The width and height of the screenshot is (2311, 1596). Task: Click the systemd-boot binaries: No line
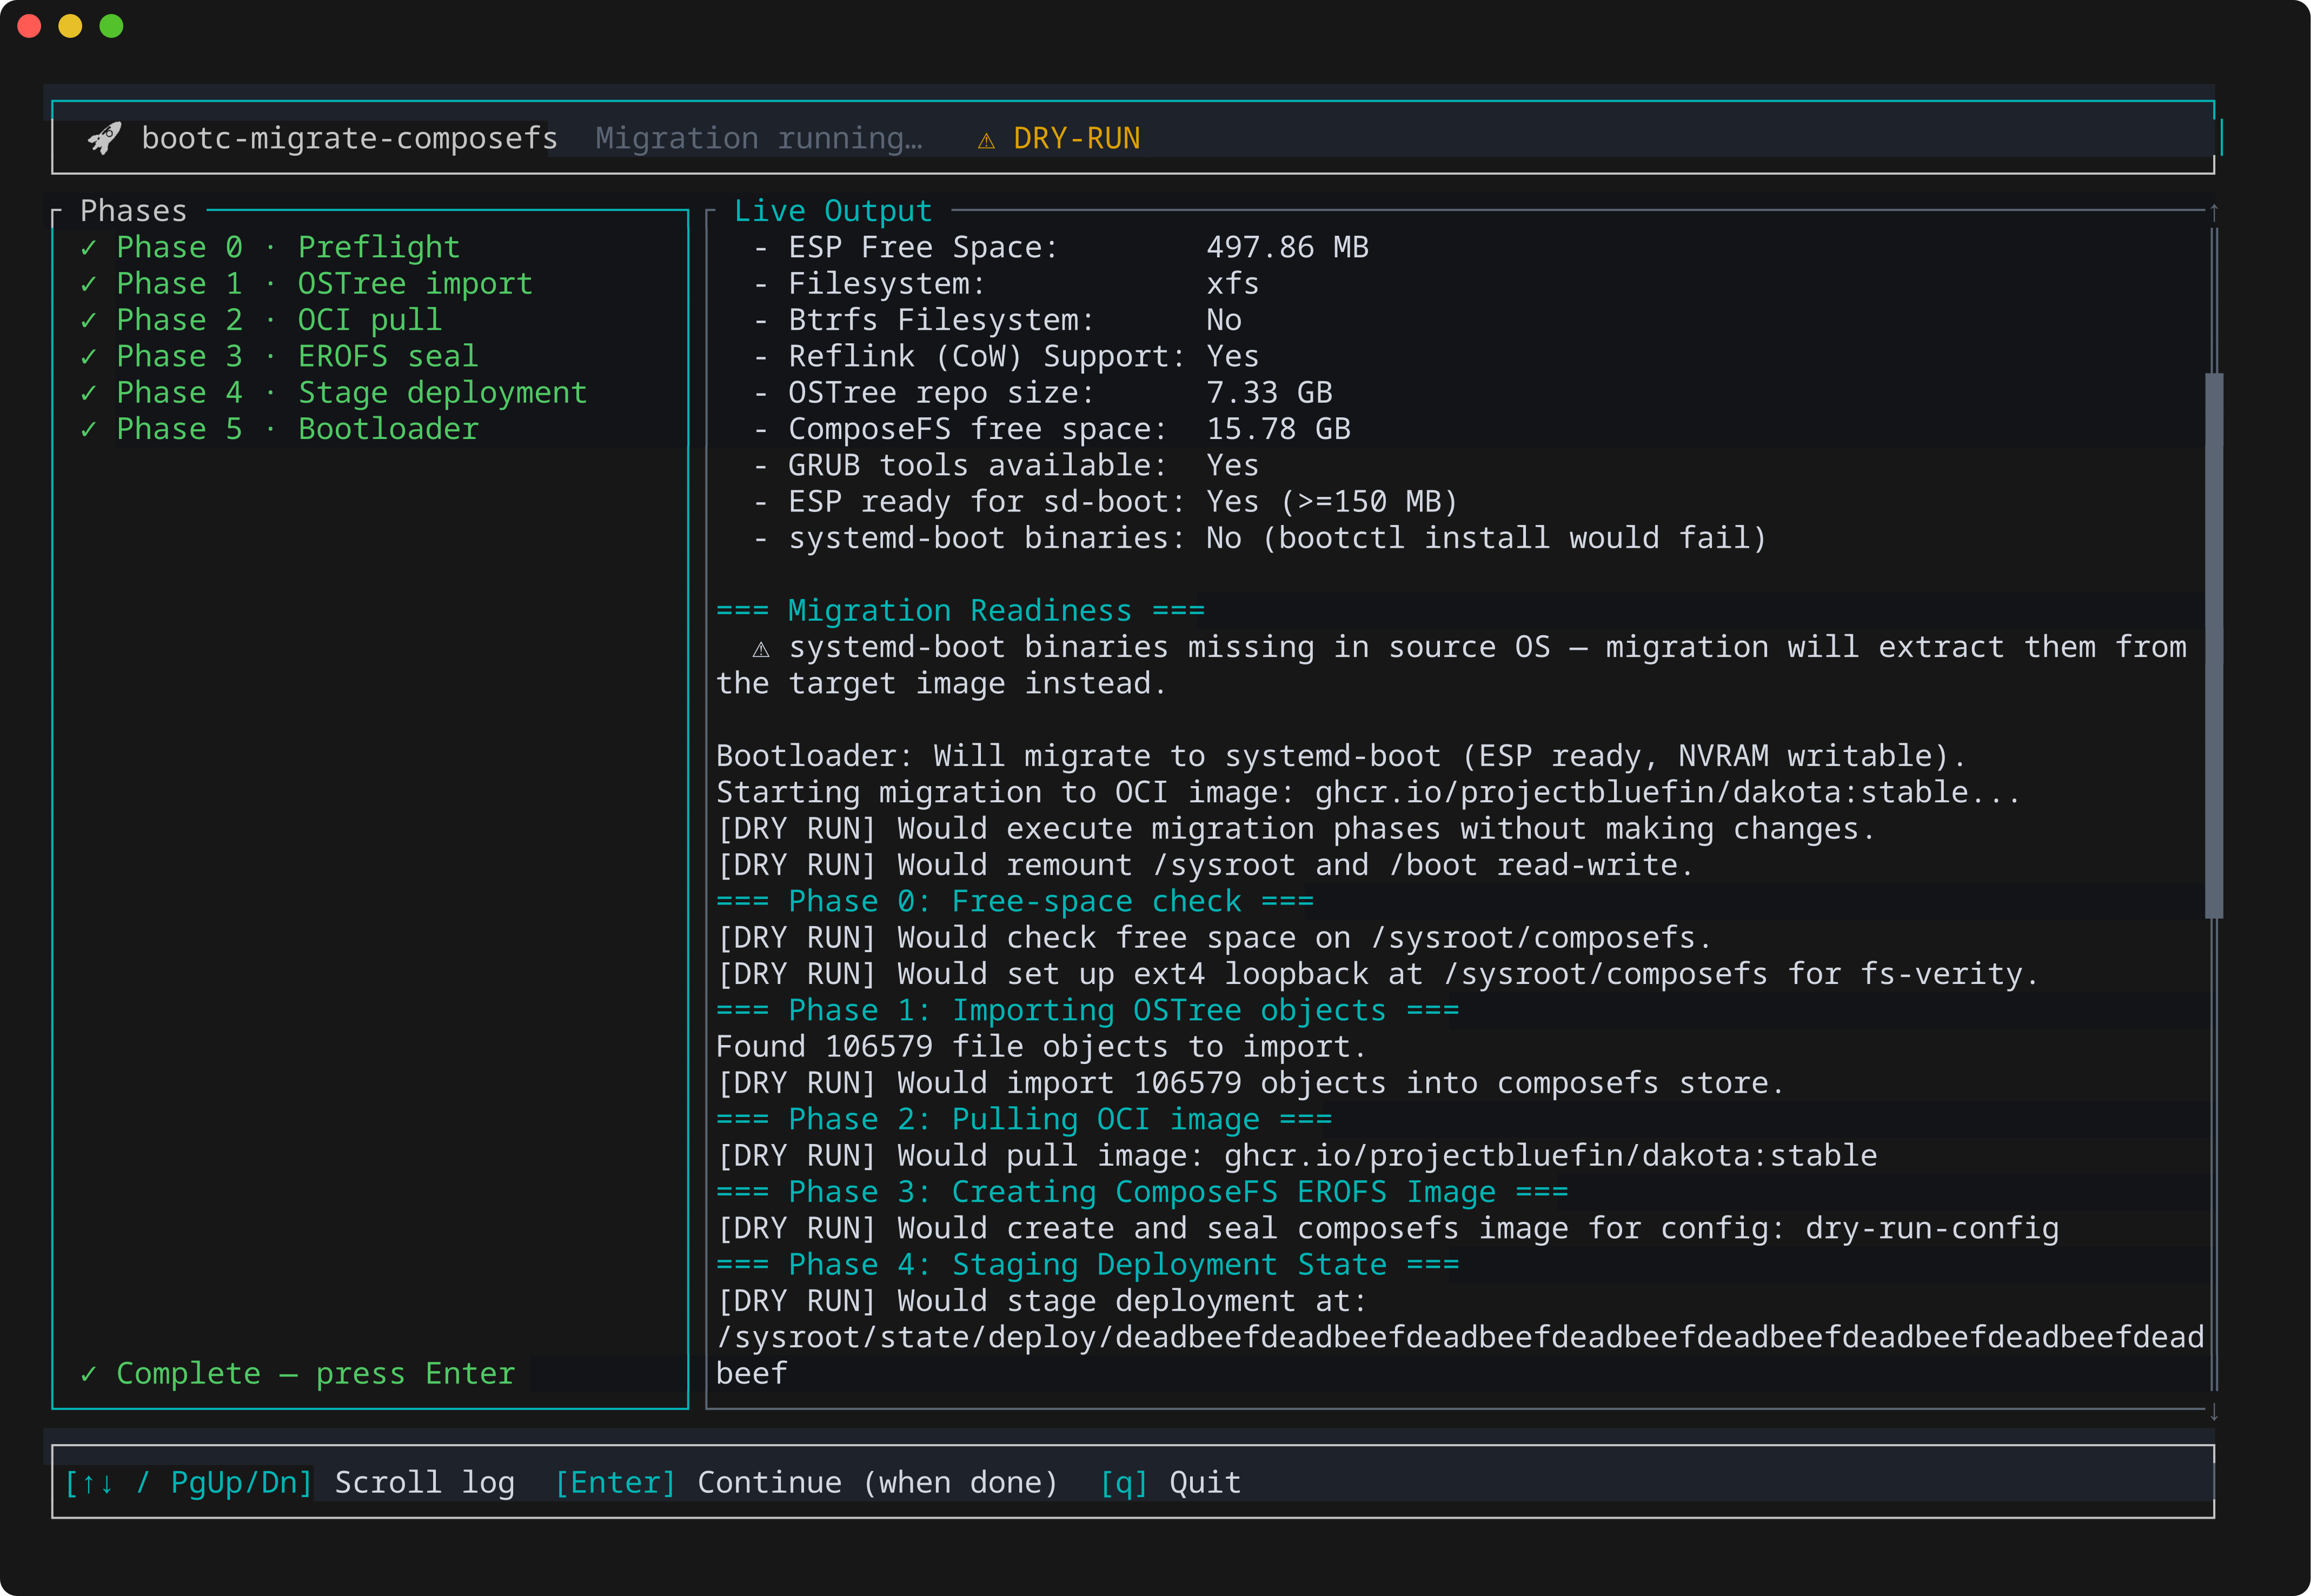(1260, 538)
